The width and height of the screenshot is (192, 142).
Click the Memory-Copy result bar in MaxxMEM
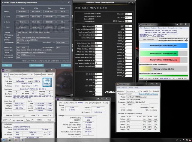pos(163,45)
